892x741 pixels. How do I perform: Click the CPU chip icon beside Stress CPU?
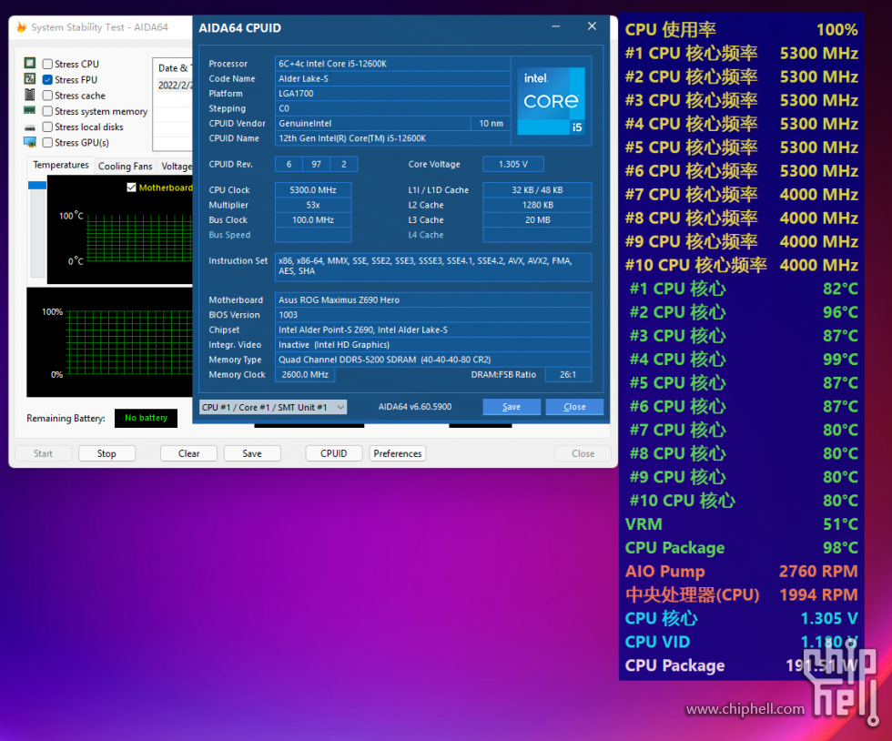coord(29,63)
